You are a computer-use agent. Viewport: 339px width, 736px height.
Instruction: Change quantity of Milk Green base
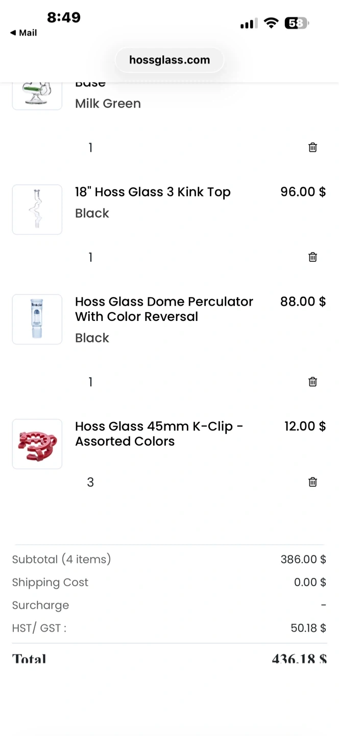[90, 148]
